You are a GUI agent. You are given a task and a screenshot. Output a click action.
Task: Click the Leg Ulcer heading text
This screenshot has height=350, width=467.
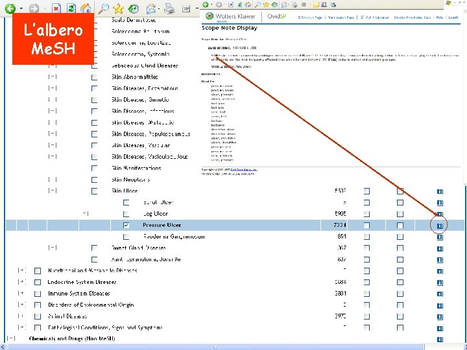click(x=156, y=214)
